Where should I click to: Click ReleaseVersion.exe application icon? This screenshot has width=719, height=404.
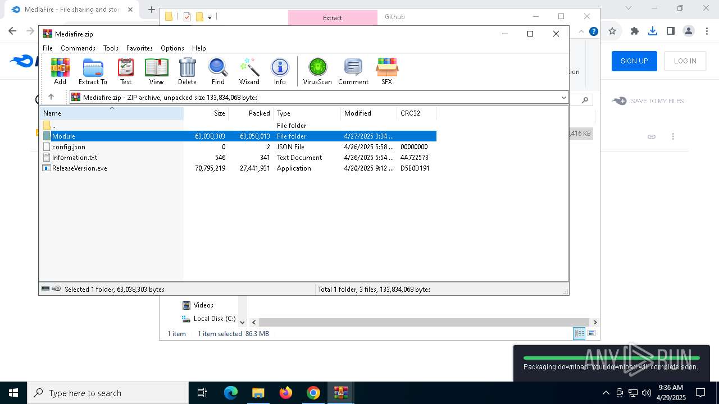(47, 168)
